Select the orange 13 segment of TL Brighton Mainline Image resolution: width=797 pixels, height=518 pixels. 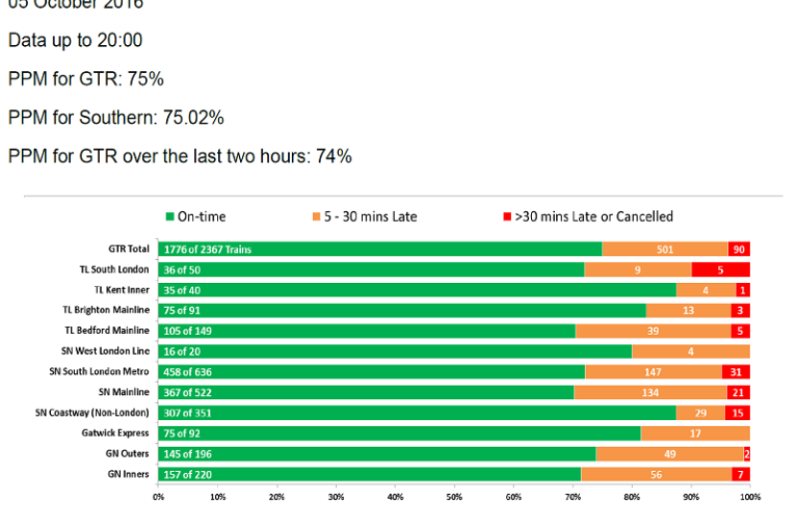688,311
